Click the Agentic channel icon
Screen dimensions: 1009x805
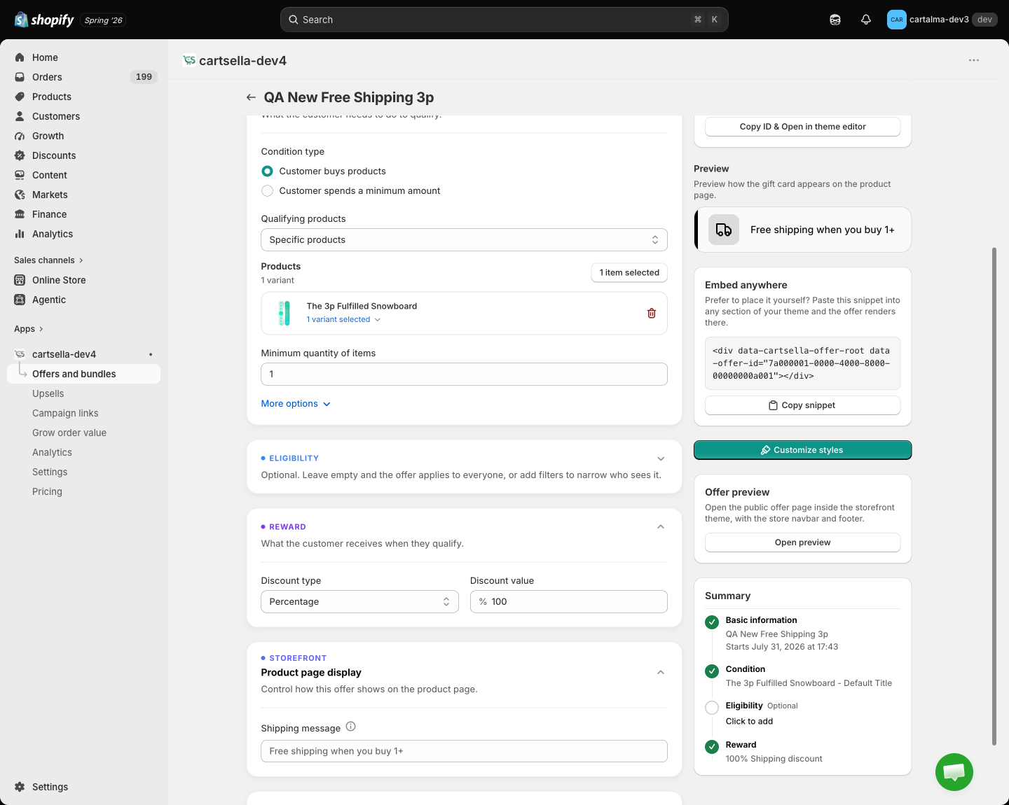click(x=20, y=300)
